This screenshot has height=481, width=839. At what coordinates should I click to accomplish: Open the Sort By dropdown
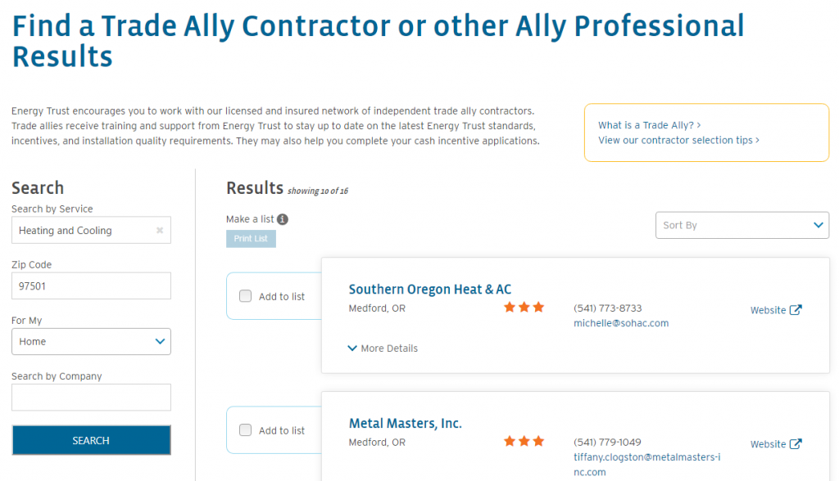742,225
